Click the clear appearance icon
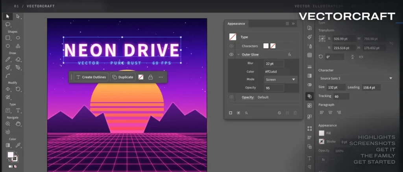 279,113
